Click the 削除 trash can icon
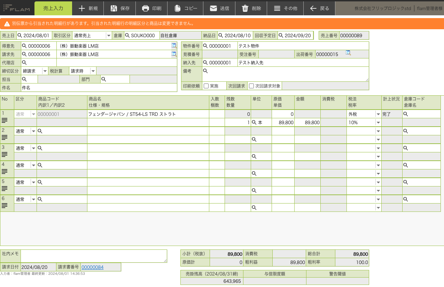 coord(245,8)
